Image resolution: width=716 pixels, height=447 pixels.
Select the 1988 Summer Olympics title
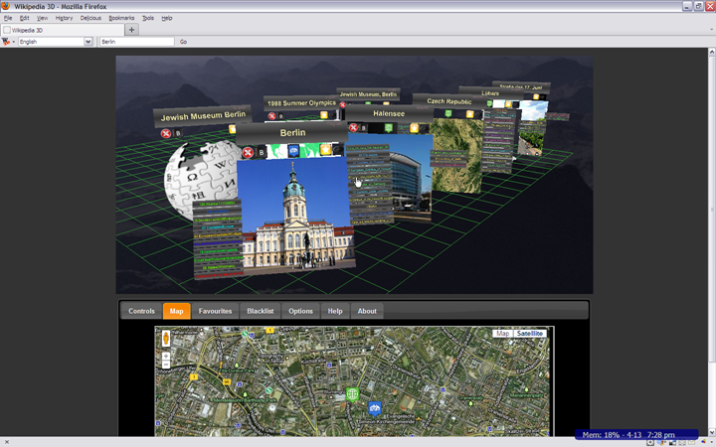click(x=301, y=103)
